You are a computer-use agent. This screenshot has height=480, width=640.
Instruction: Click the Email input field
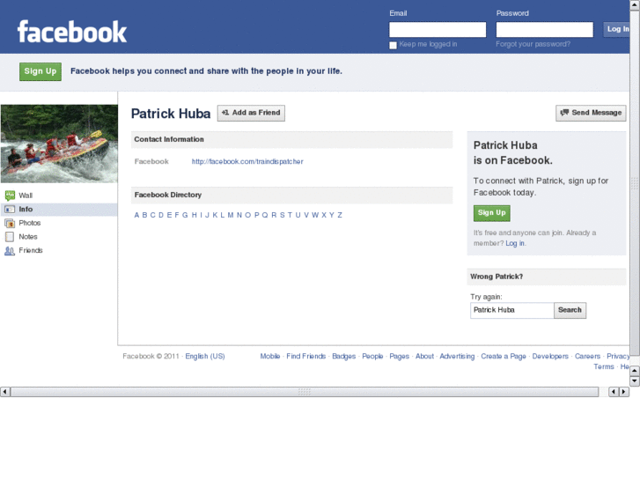tap(438, 29)
